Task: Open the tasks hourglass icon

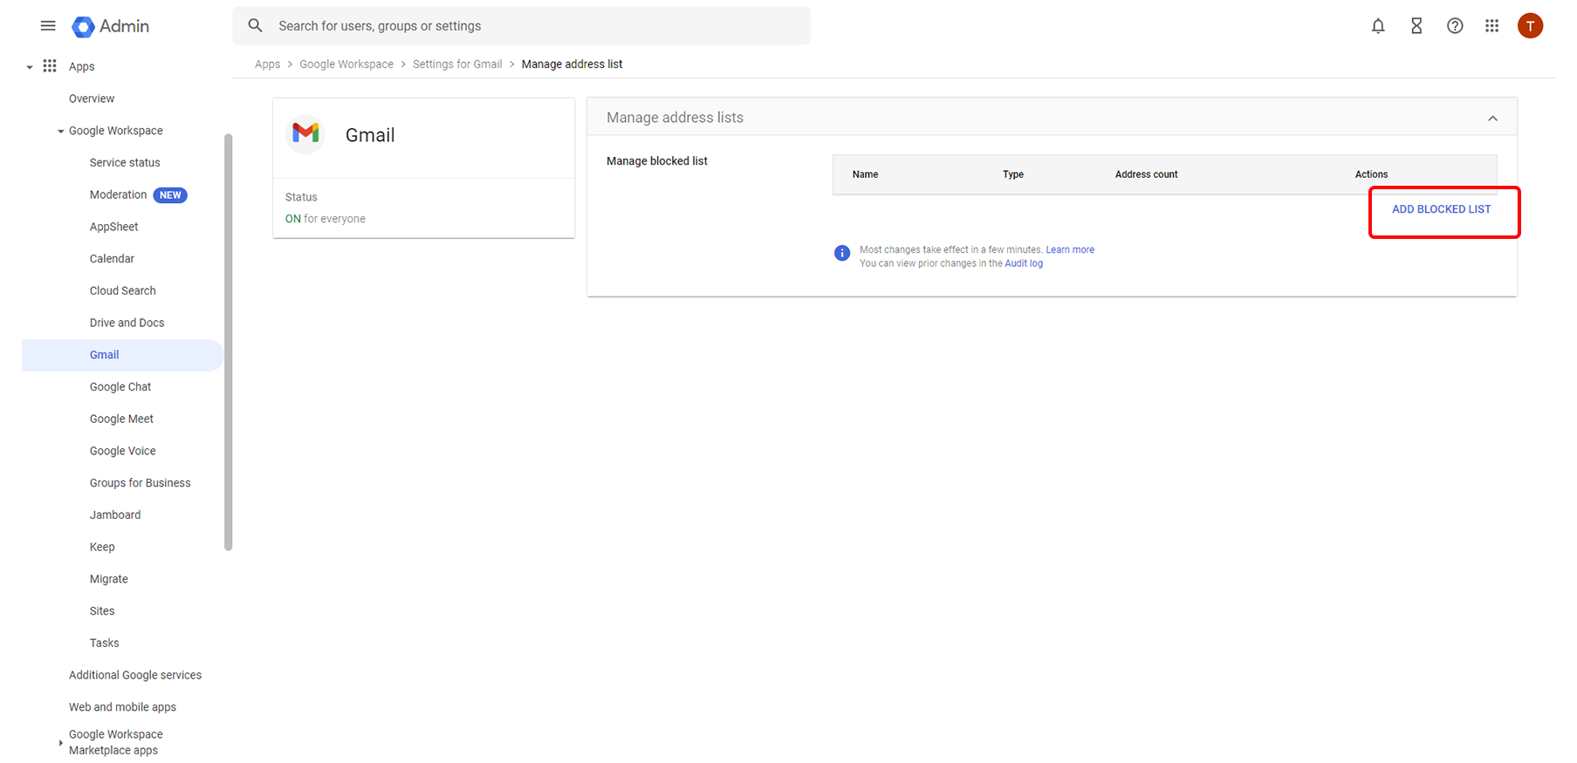Action: coord(1416,26)
